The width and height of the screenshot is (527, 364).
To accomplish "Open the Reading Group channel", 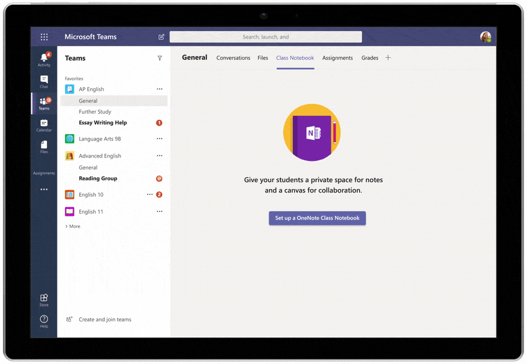I will [98, 178].
